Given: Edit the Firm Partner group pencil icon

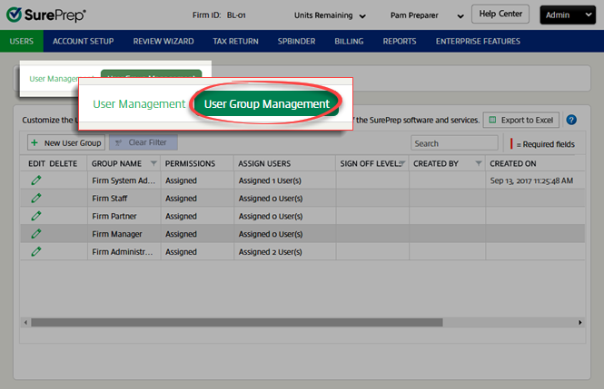Looking at the screenshot, I should [x=36, y=216].
